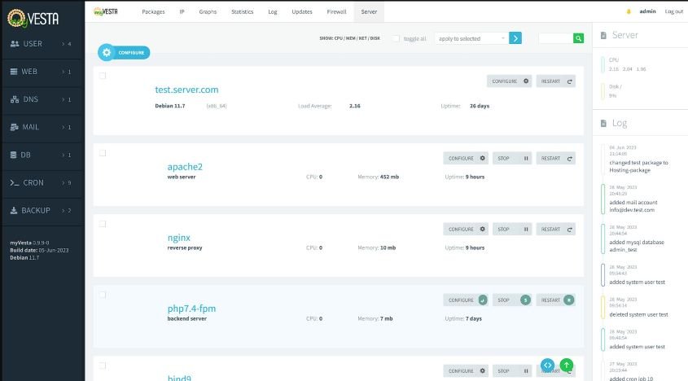Click restart icon in php7.4-fpm row
This screenshot has width=688, height=381.
[x=568, y=300]
